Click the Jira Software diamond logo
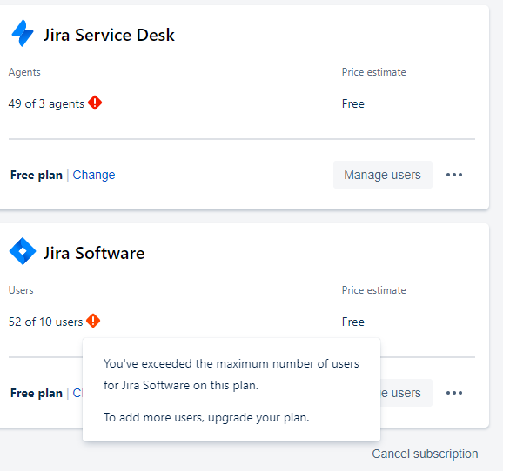 23,251
